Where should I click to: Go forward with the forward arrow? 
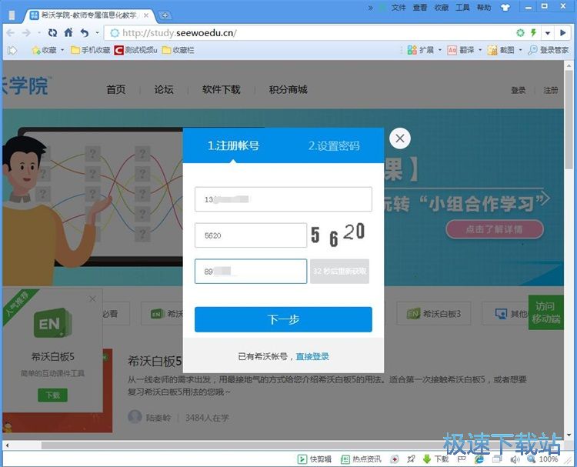pos(26,33)
